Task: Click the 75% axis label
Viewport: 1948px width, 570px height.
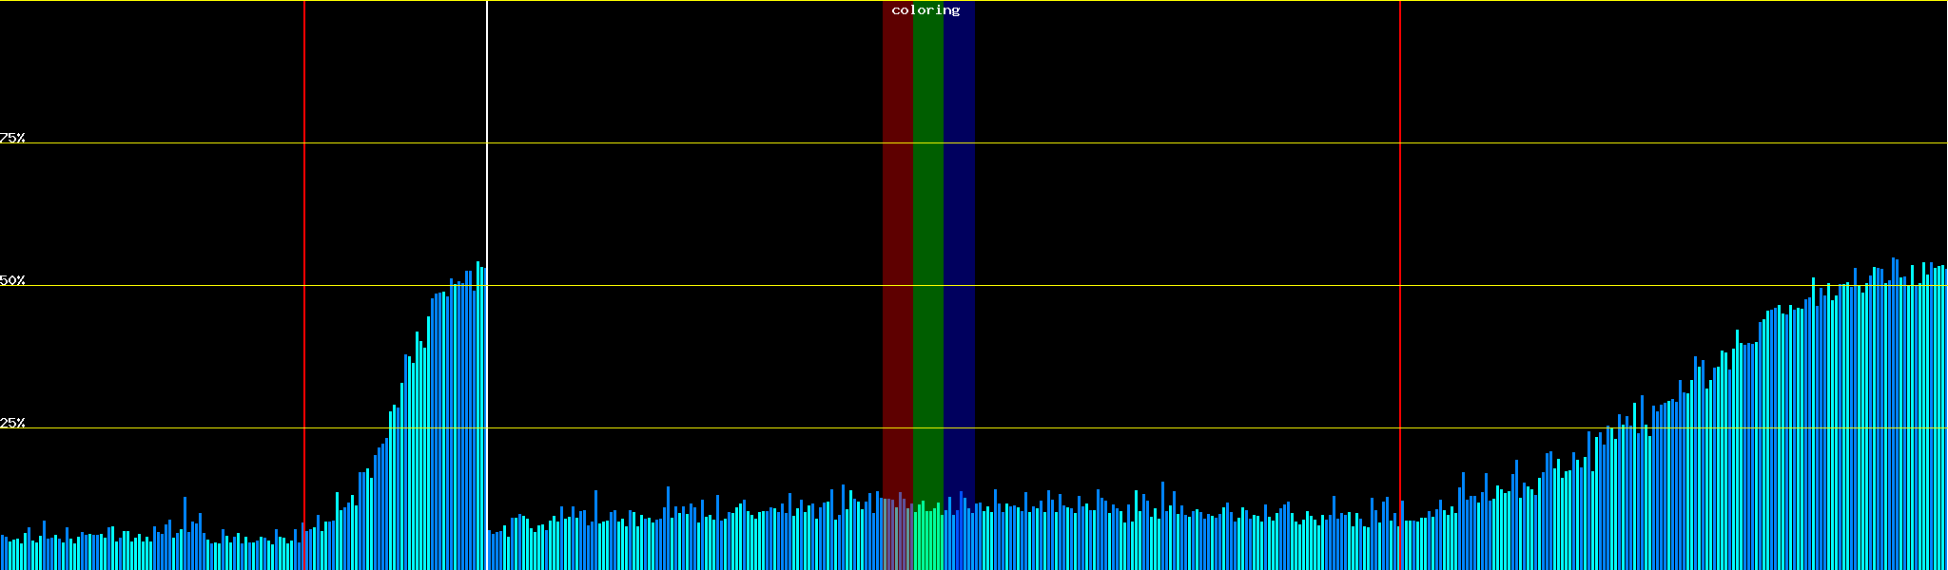Action: [x=12, y=138]
